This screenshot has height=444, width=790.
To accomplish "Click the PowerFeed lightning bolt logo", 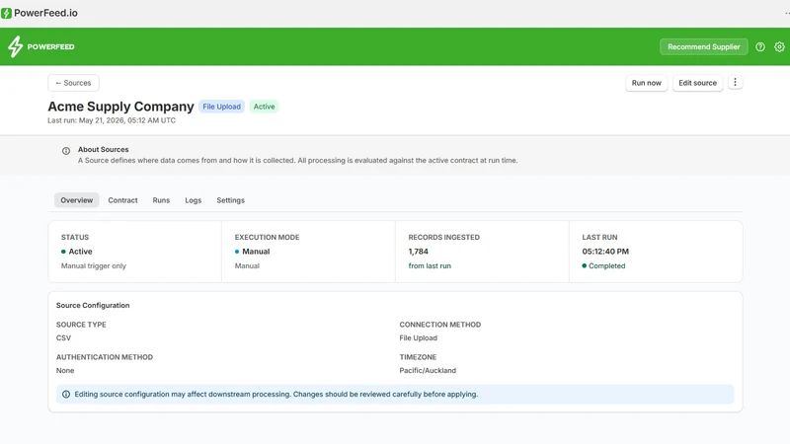I will click(15, 46).
